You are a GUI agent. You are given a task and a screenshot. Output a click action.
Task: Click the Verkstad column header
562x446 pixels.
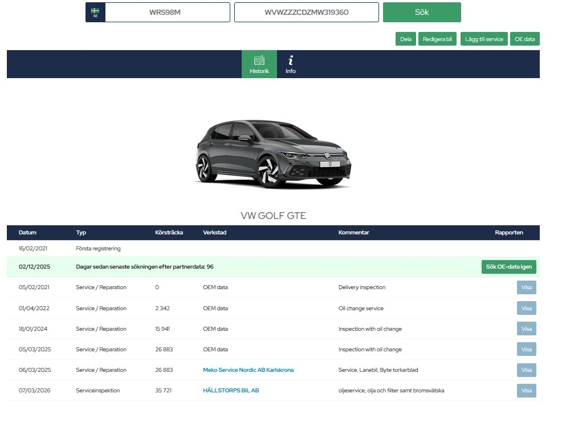tap(214, 232)
